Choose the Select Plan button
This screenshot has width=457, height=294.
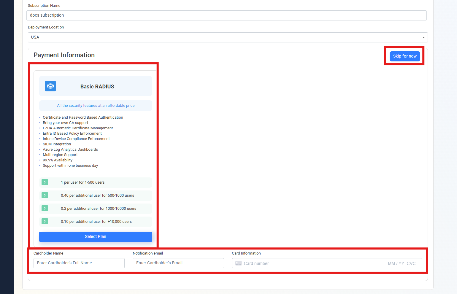[96, 236]
